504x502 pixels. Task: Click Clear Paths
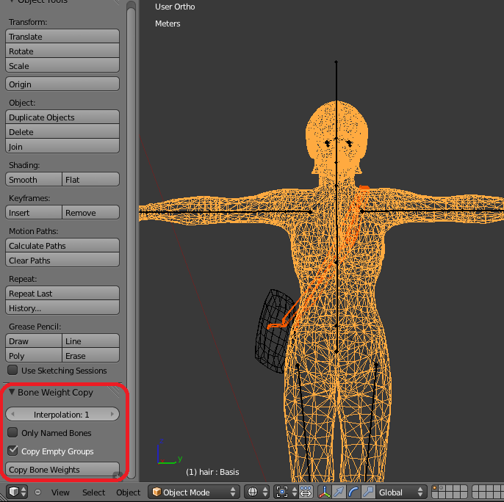pyautogui.click(x=62, y=260)
